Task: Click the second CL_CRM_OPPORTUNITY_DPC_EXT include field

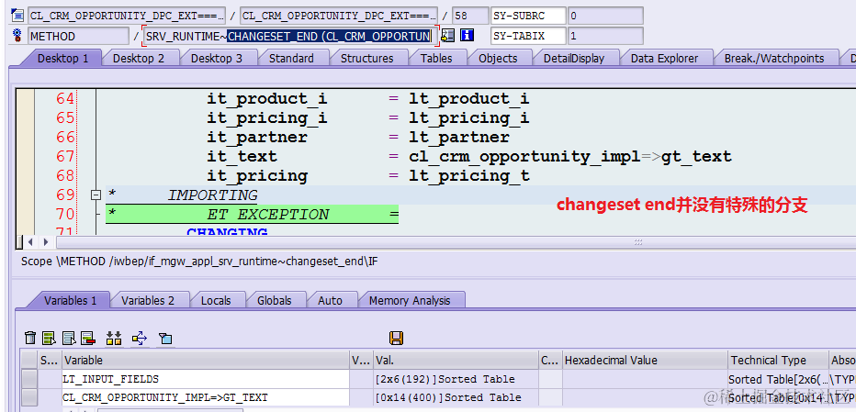Action: (x=339, y=16)
